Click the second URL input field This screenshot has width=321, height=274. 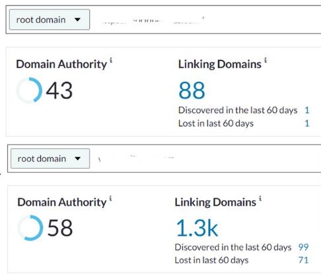click(x=205, y=158)
